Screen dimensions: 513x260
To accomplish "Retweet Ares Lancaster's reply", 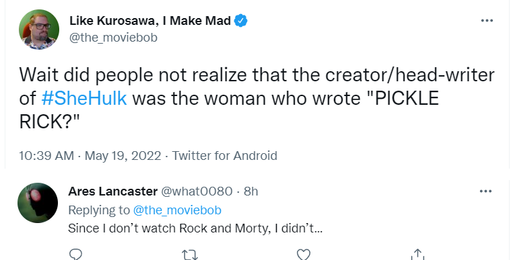I will 190,255.
